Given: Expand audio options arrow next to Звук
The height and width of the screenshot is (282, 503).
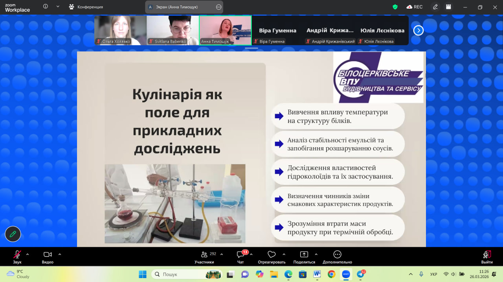Looking at the screenshot, I should [28, 254].
